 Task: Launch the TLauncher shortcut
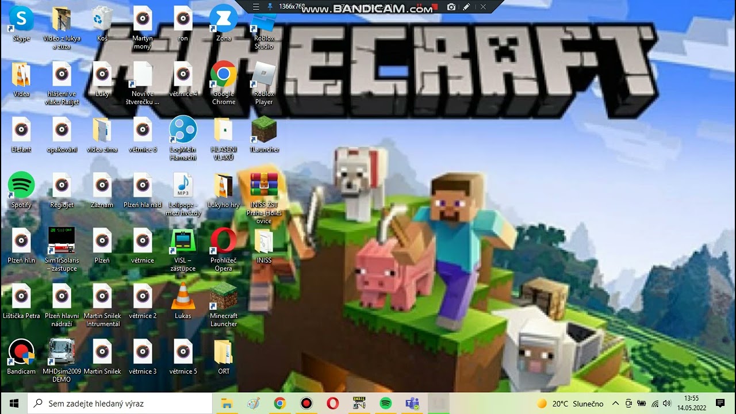[264, 135]
